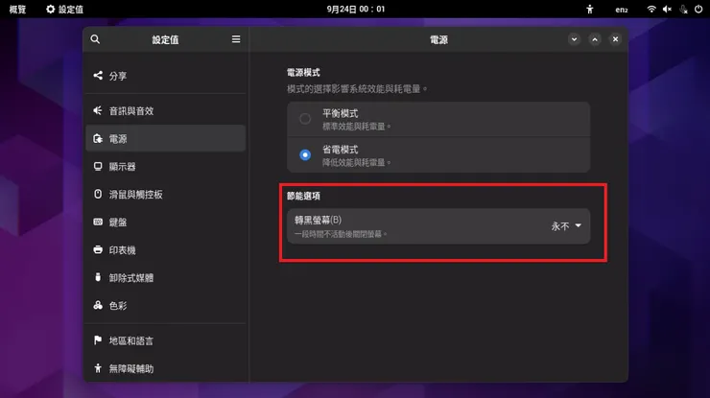710x398 pixels.
Task: Click the muted microphone icon in top bar
Action: point(683,9)
